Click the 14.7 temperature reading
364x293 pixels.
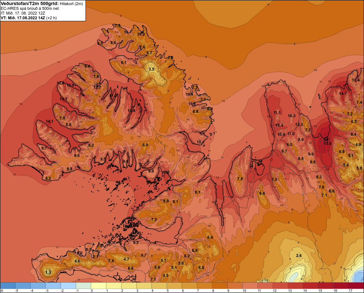point(343,94)
